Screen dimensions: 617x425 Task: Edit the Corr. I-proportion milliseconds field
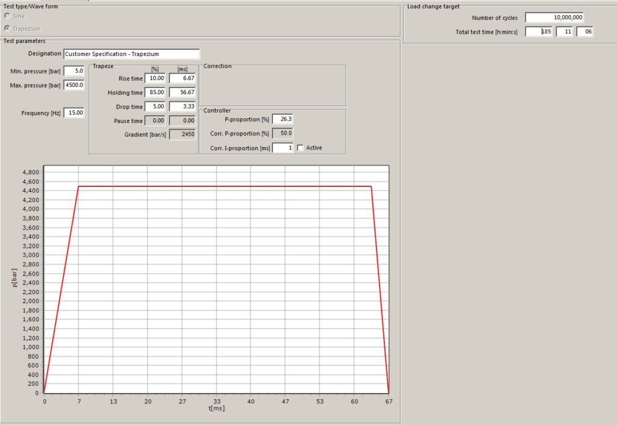point(282,147)
